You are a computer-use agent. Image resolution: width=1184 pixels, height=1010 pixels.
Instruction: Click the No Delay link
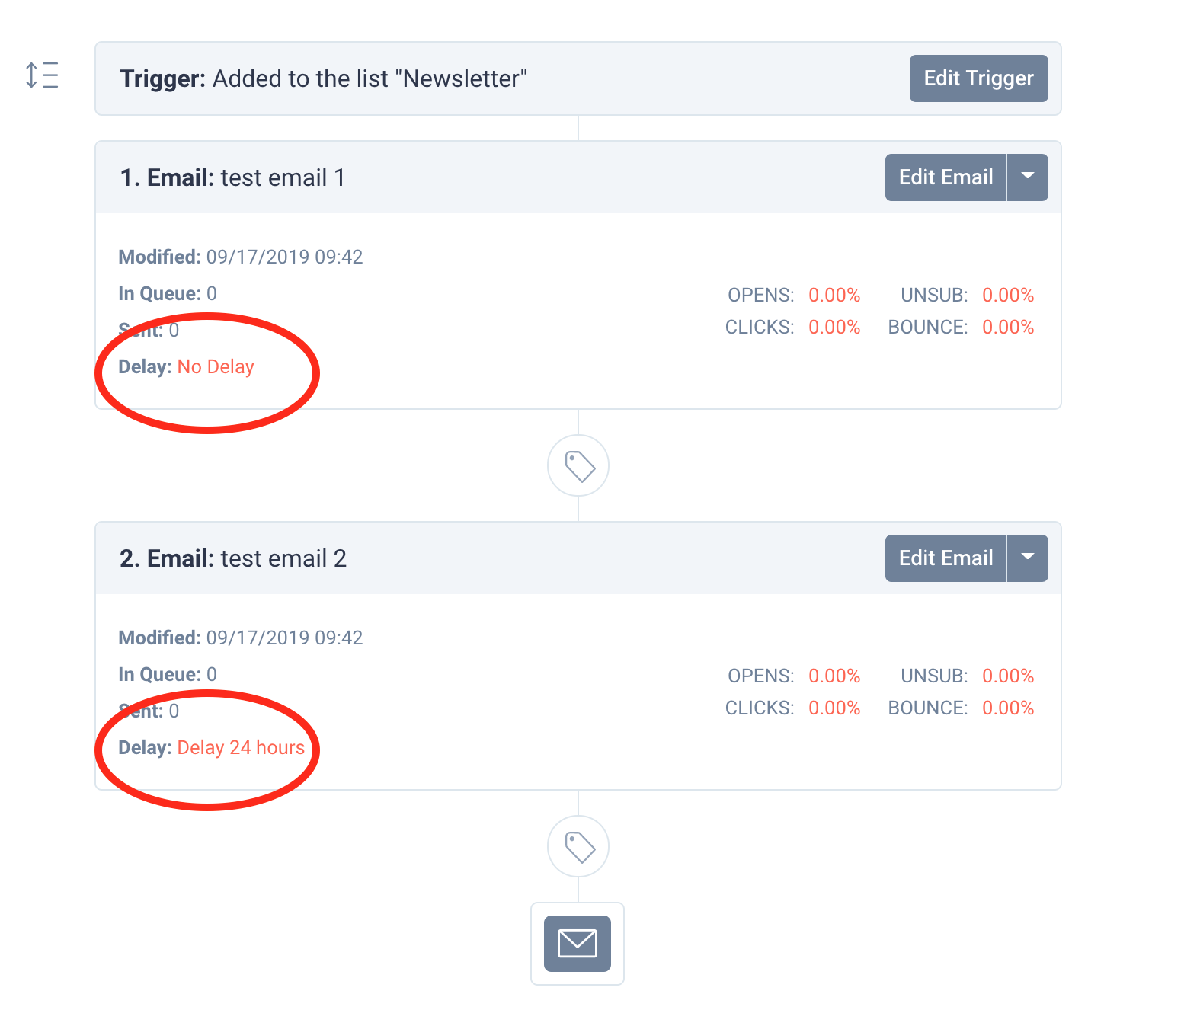point(216,367)
